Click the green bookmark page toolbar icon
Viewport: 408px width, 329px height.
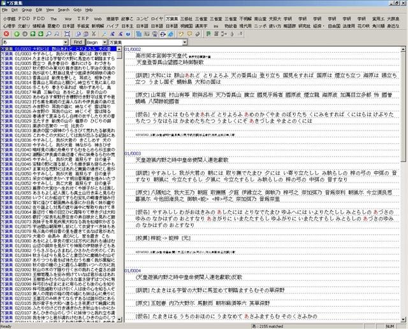tap(208, 34)
